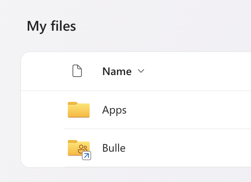Click the file type column icon
This screenshot has height=182, width=251.
tap(77, 71)
